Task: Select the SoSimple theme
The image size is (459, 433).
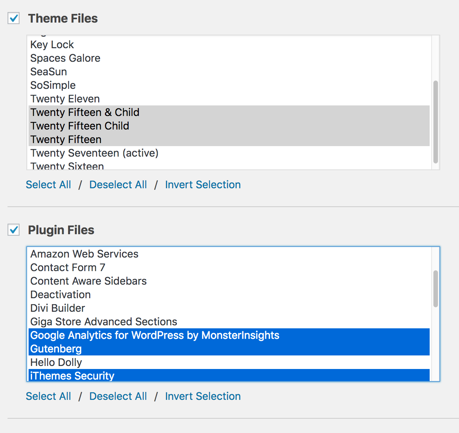Action: 53,85
